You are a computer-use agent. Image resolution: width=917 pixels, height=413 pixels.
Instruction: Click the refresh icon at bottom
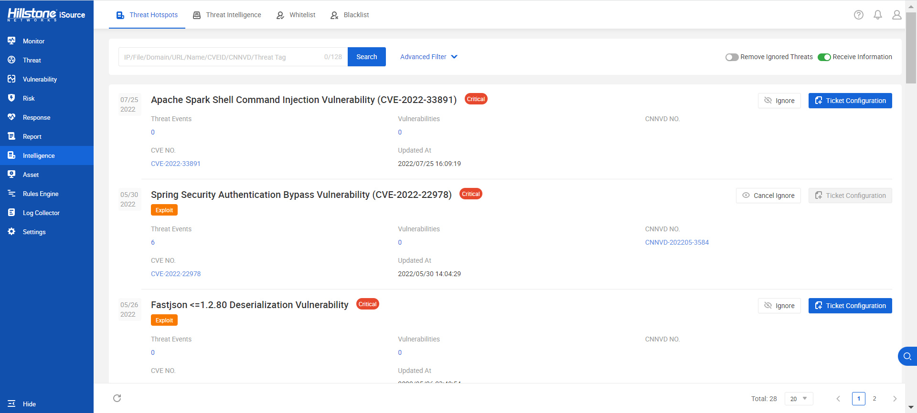(117, 398)
